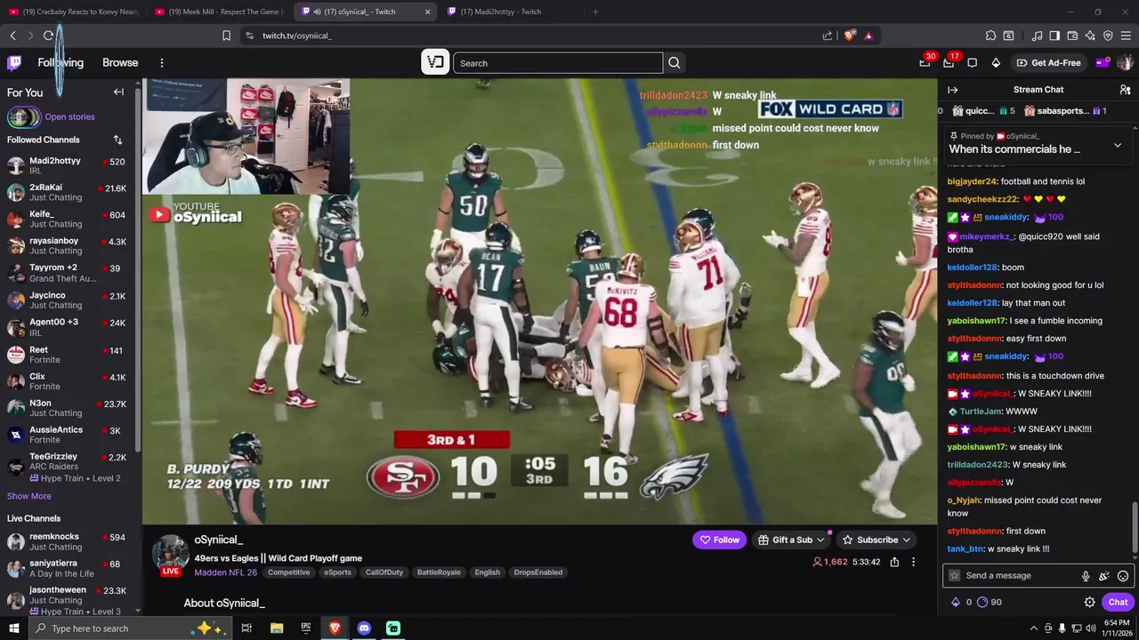Screen dimensions: 1139x640
Task: Collapse the For You sidebar
Action: 118,92
